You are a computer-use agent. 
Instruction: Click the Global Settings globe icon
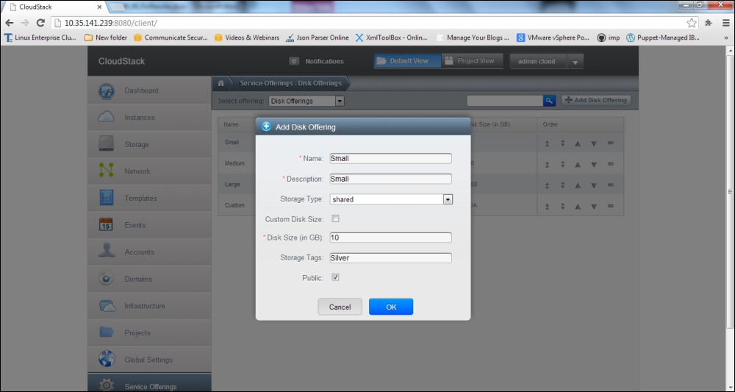107,360
